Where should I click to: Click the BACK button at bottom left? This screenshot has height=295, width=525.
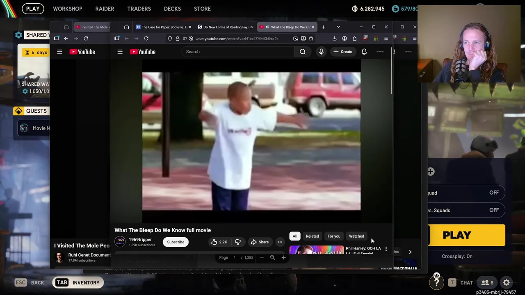pyautogui.click(x=30, y=282)
